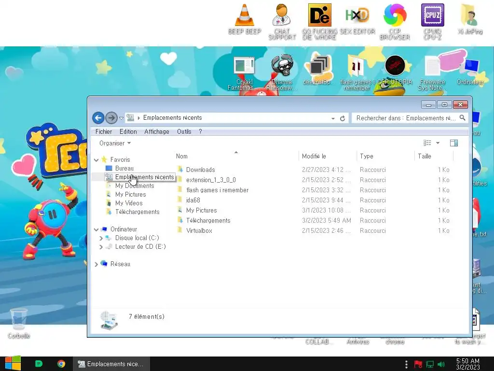Click the volume speaker tray icon

click(441, 364)
